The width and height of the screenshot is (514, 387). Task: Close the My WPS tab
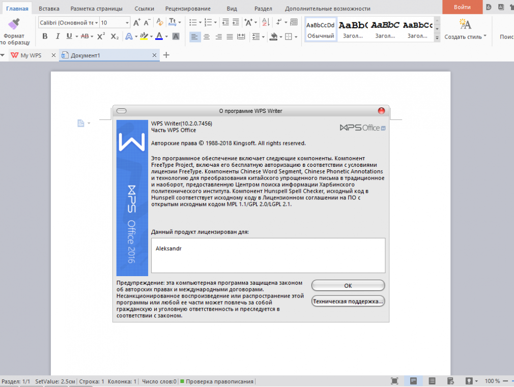[54, 55]
